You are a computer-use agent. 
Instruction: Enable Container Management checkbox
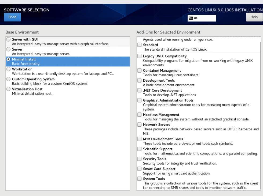(x=139, y=70)
